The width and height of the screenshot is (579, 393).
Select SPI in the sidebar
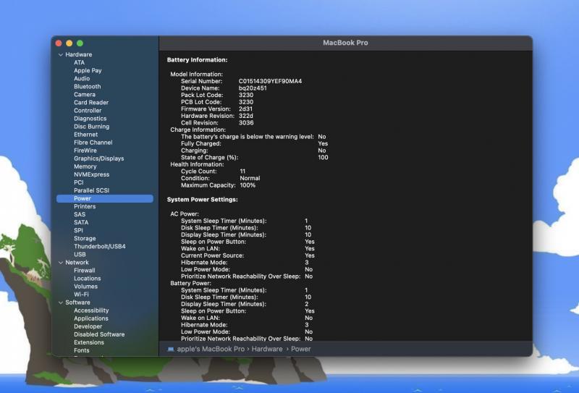(x=78, y=230)
